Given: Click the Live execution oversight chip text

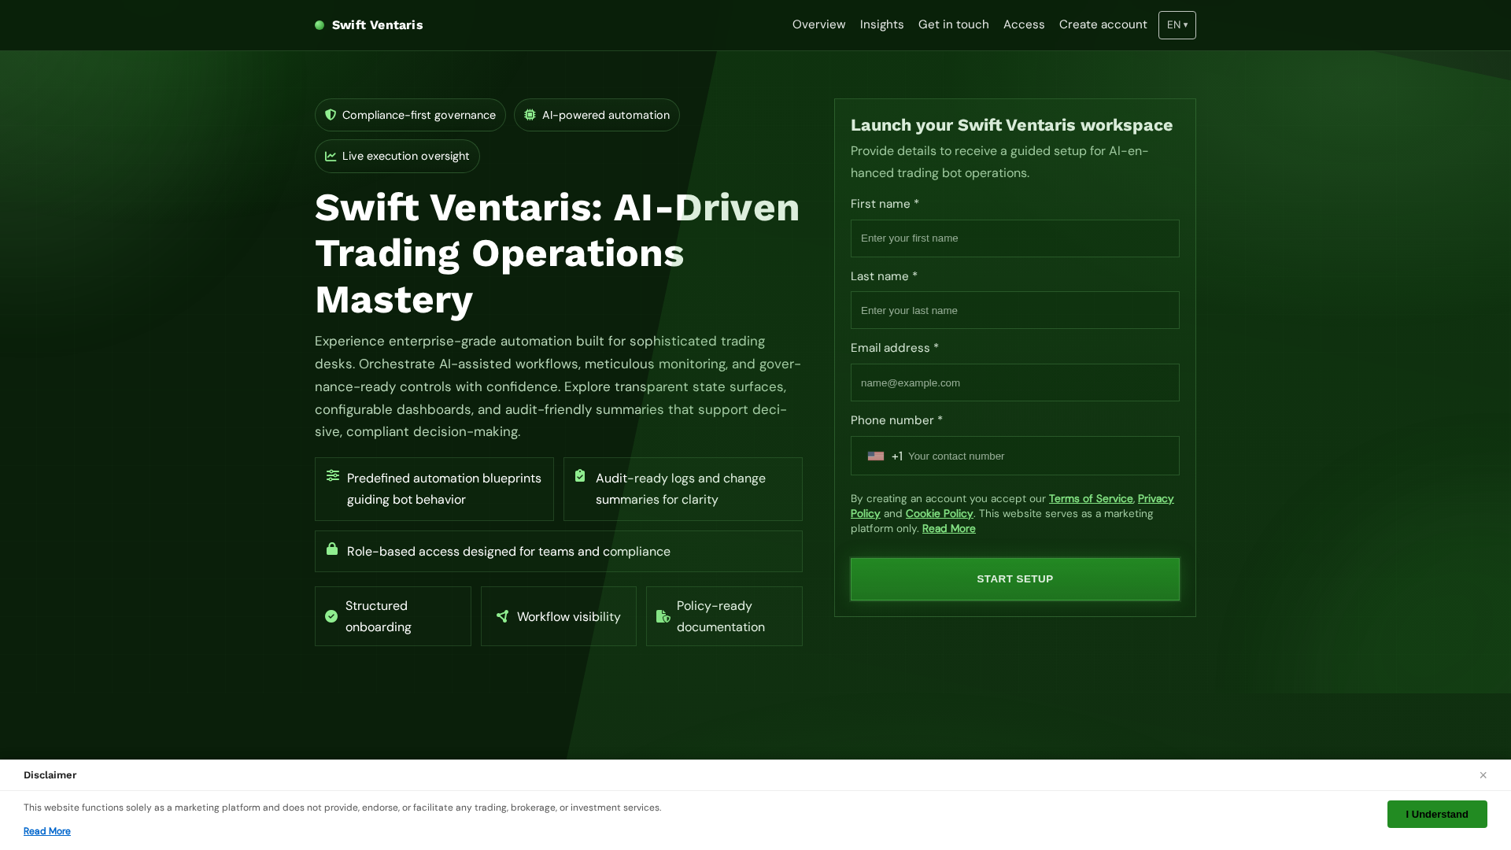Looking at the screenshot, I should click(406, 157).
